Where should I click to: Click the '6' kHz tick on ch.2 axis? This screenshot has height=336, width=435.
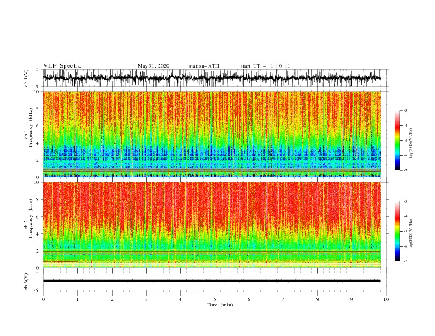(38, 217)
